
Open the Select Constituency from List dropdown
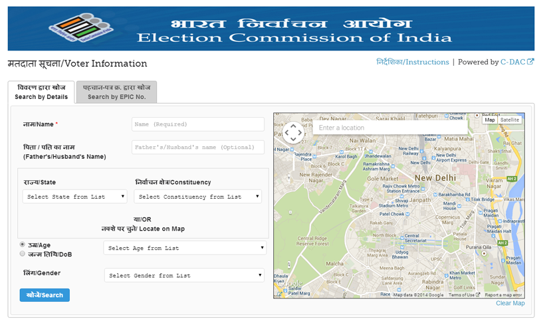[x=197, y=197]
